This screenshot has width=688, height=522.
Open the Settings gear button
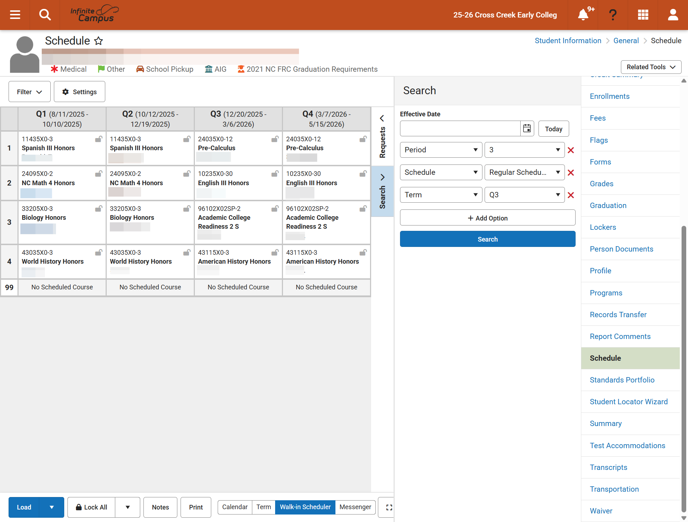(80, 92)
